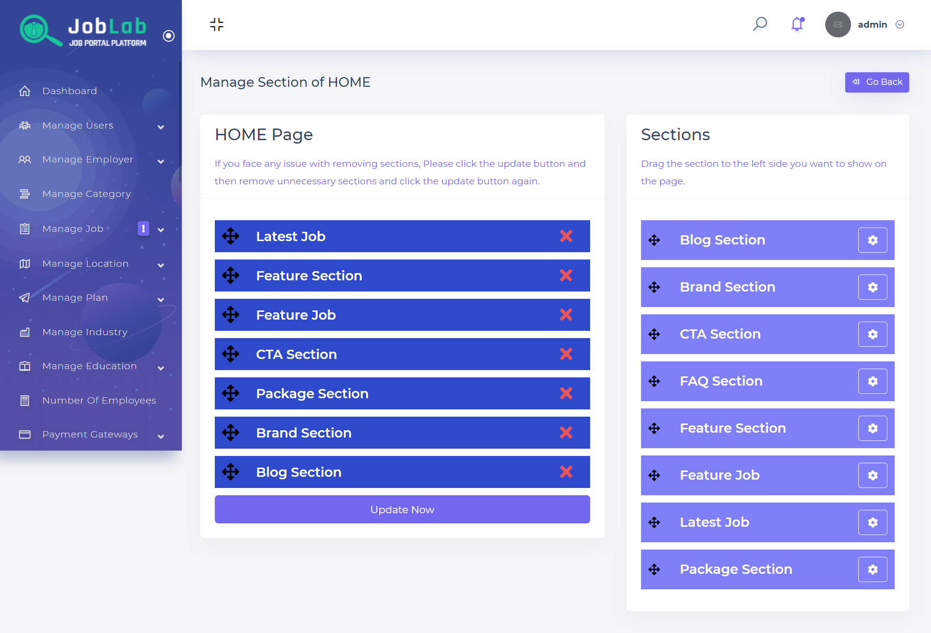The image size is (931, 633).
Task: Click the move handle on Blog Section
Action: [x=655, y=240]
